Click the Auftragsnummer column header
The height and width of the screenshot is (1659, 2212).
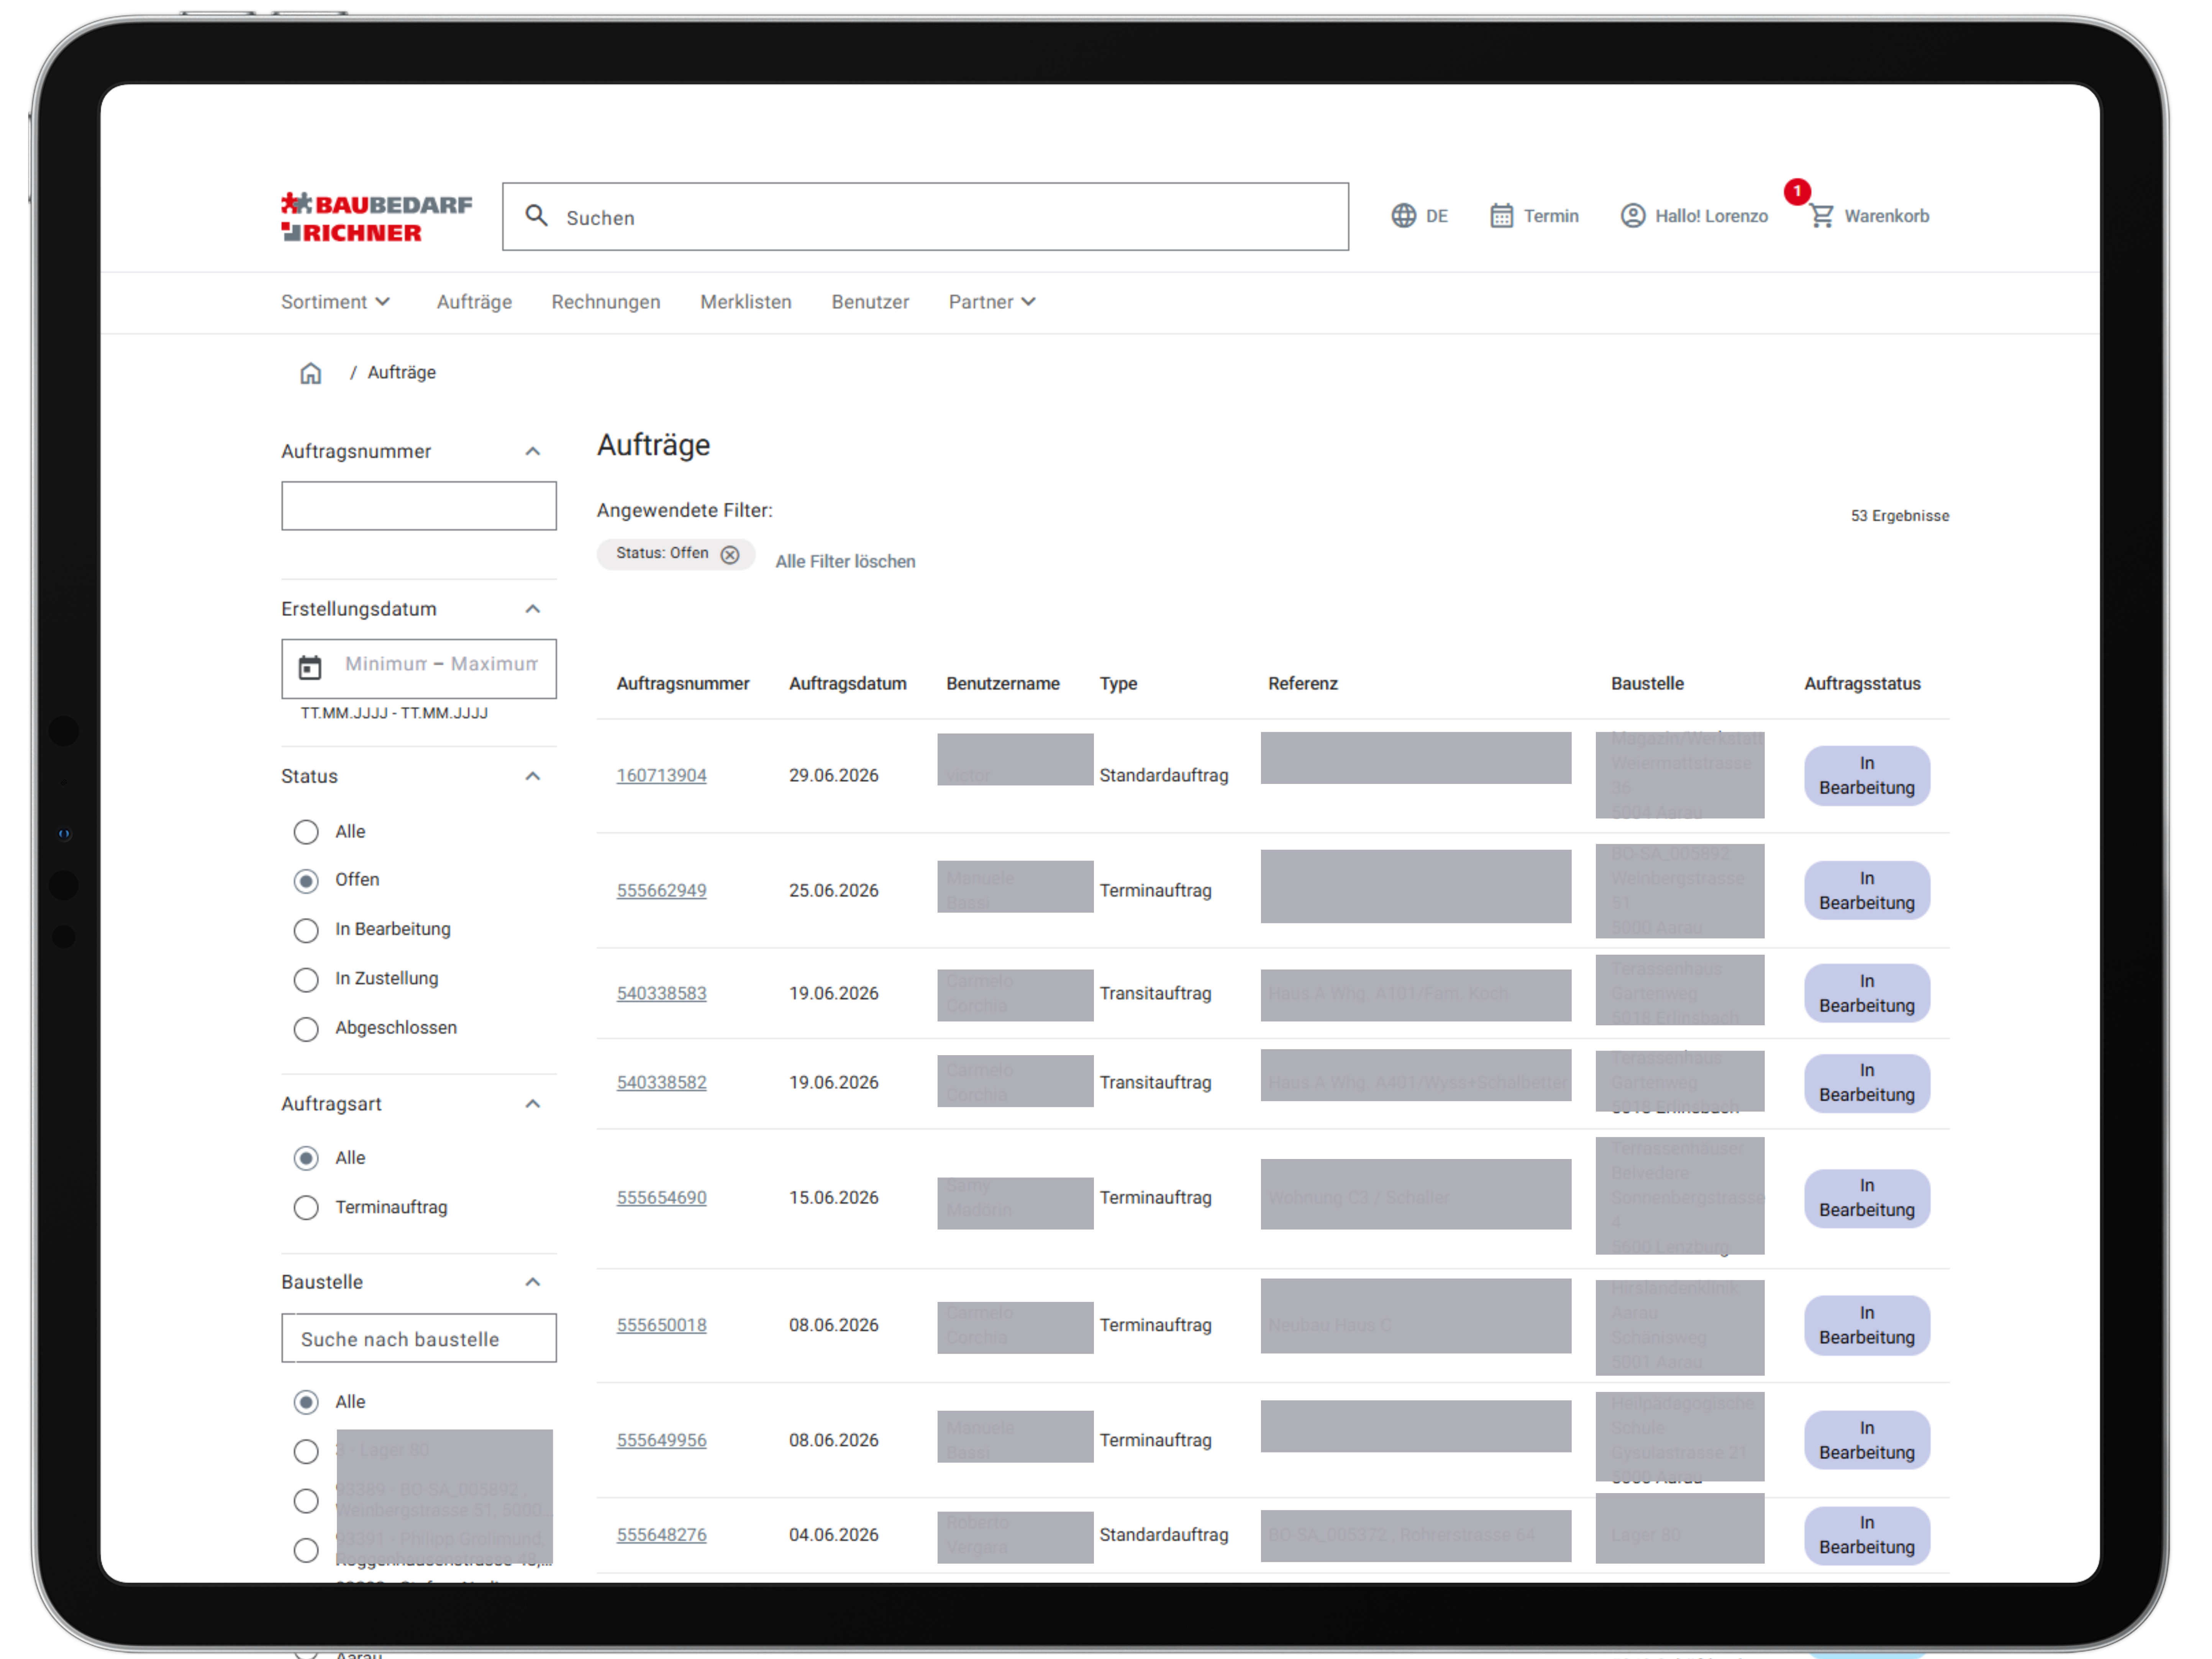[x=683, y=684]
